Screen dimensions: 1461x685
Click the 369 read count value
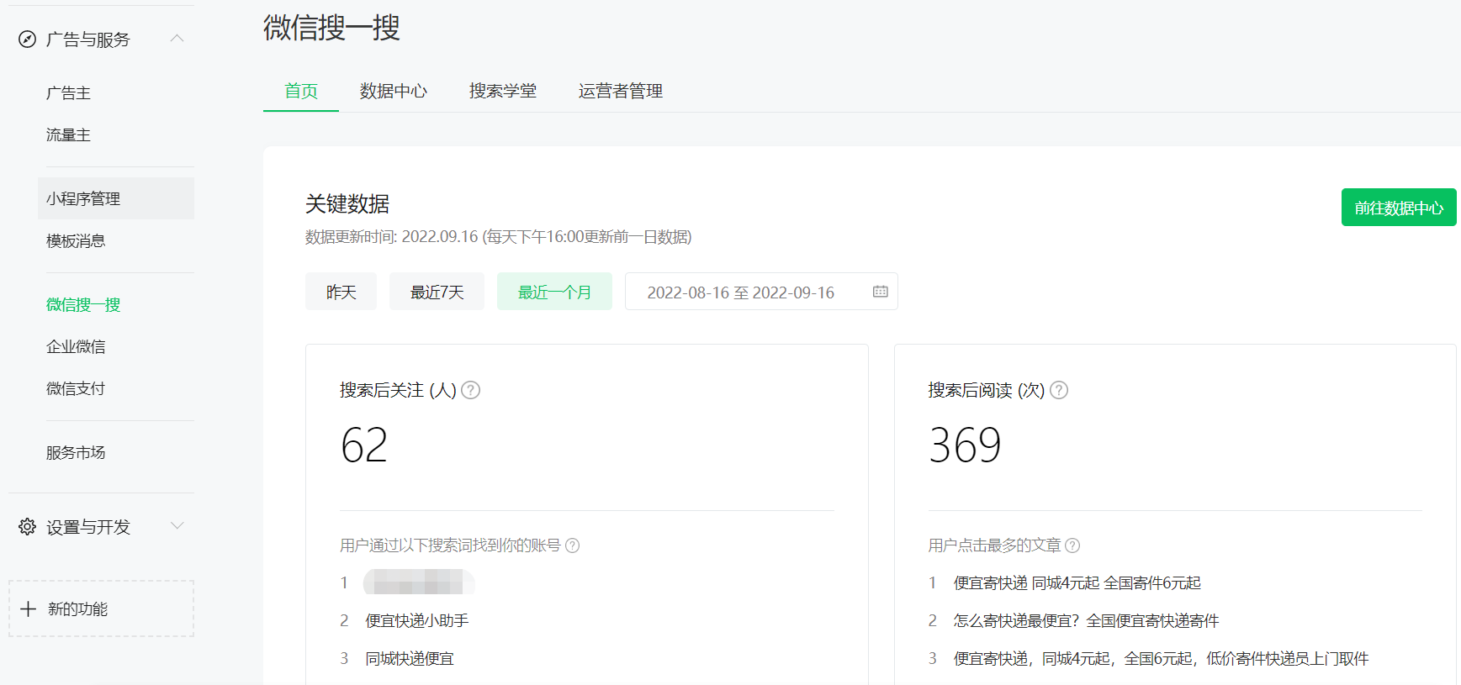pos(965,445)
